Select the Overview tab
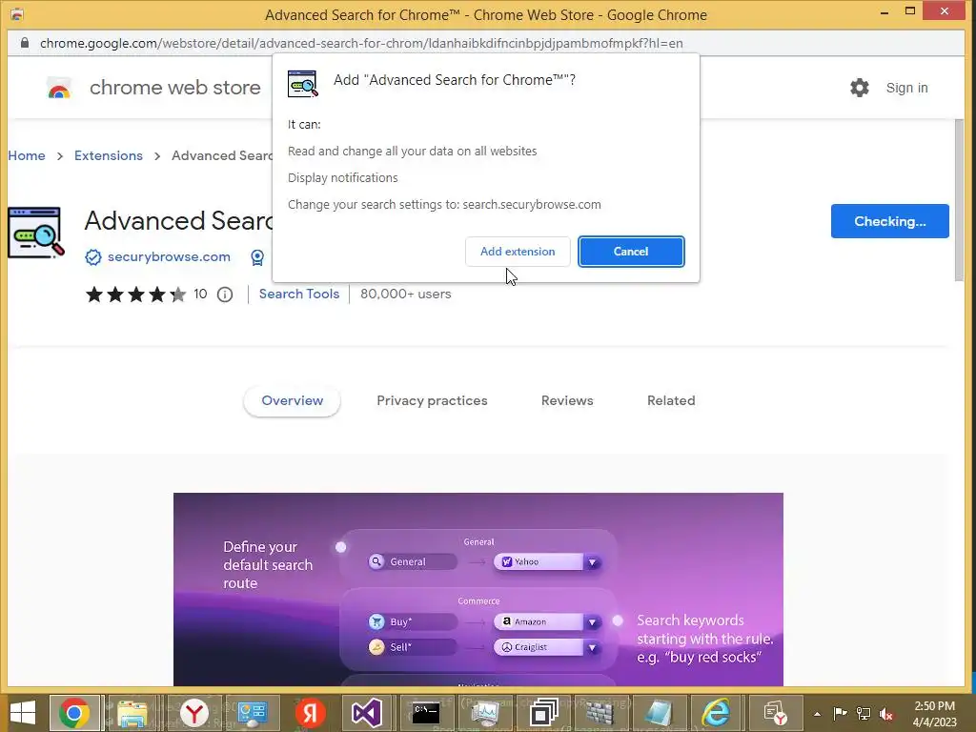976x732 pixels. (292, 401)
